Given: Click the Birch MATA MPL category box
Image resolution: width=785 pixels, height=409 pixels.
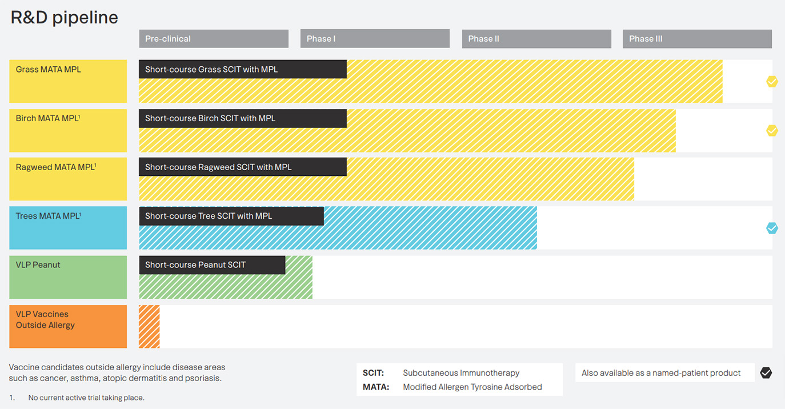Looking at the screenshot, I should (x=68, y=130).
